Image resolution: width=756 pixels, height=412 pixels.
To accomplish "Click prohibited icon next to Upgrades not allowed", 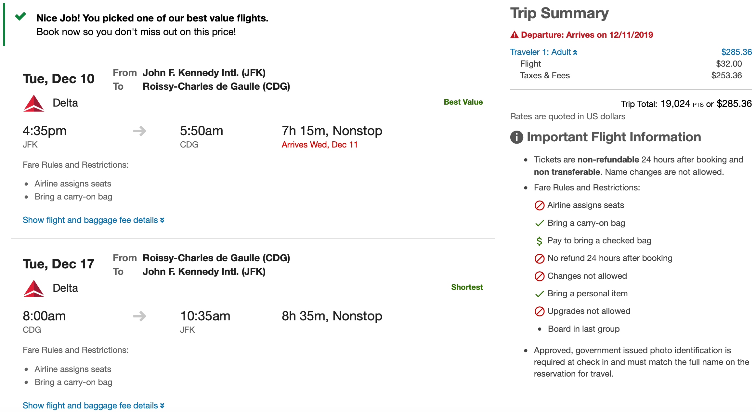I will click(539, 311).
